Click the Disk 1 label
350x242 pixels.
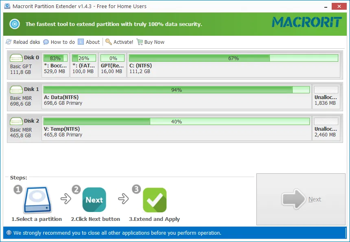pos(31,89)
